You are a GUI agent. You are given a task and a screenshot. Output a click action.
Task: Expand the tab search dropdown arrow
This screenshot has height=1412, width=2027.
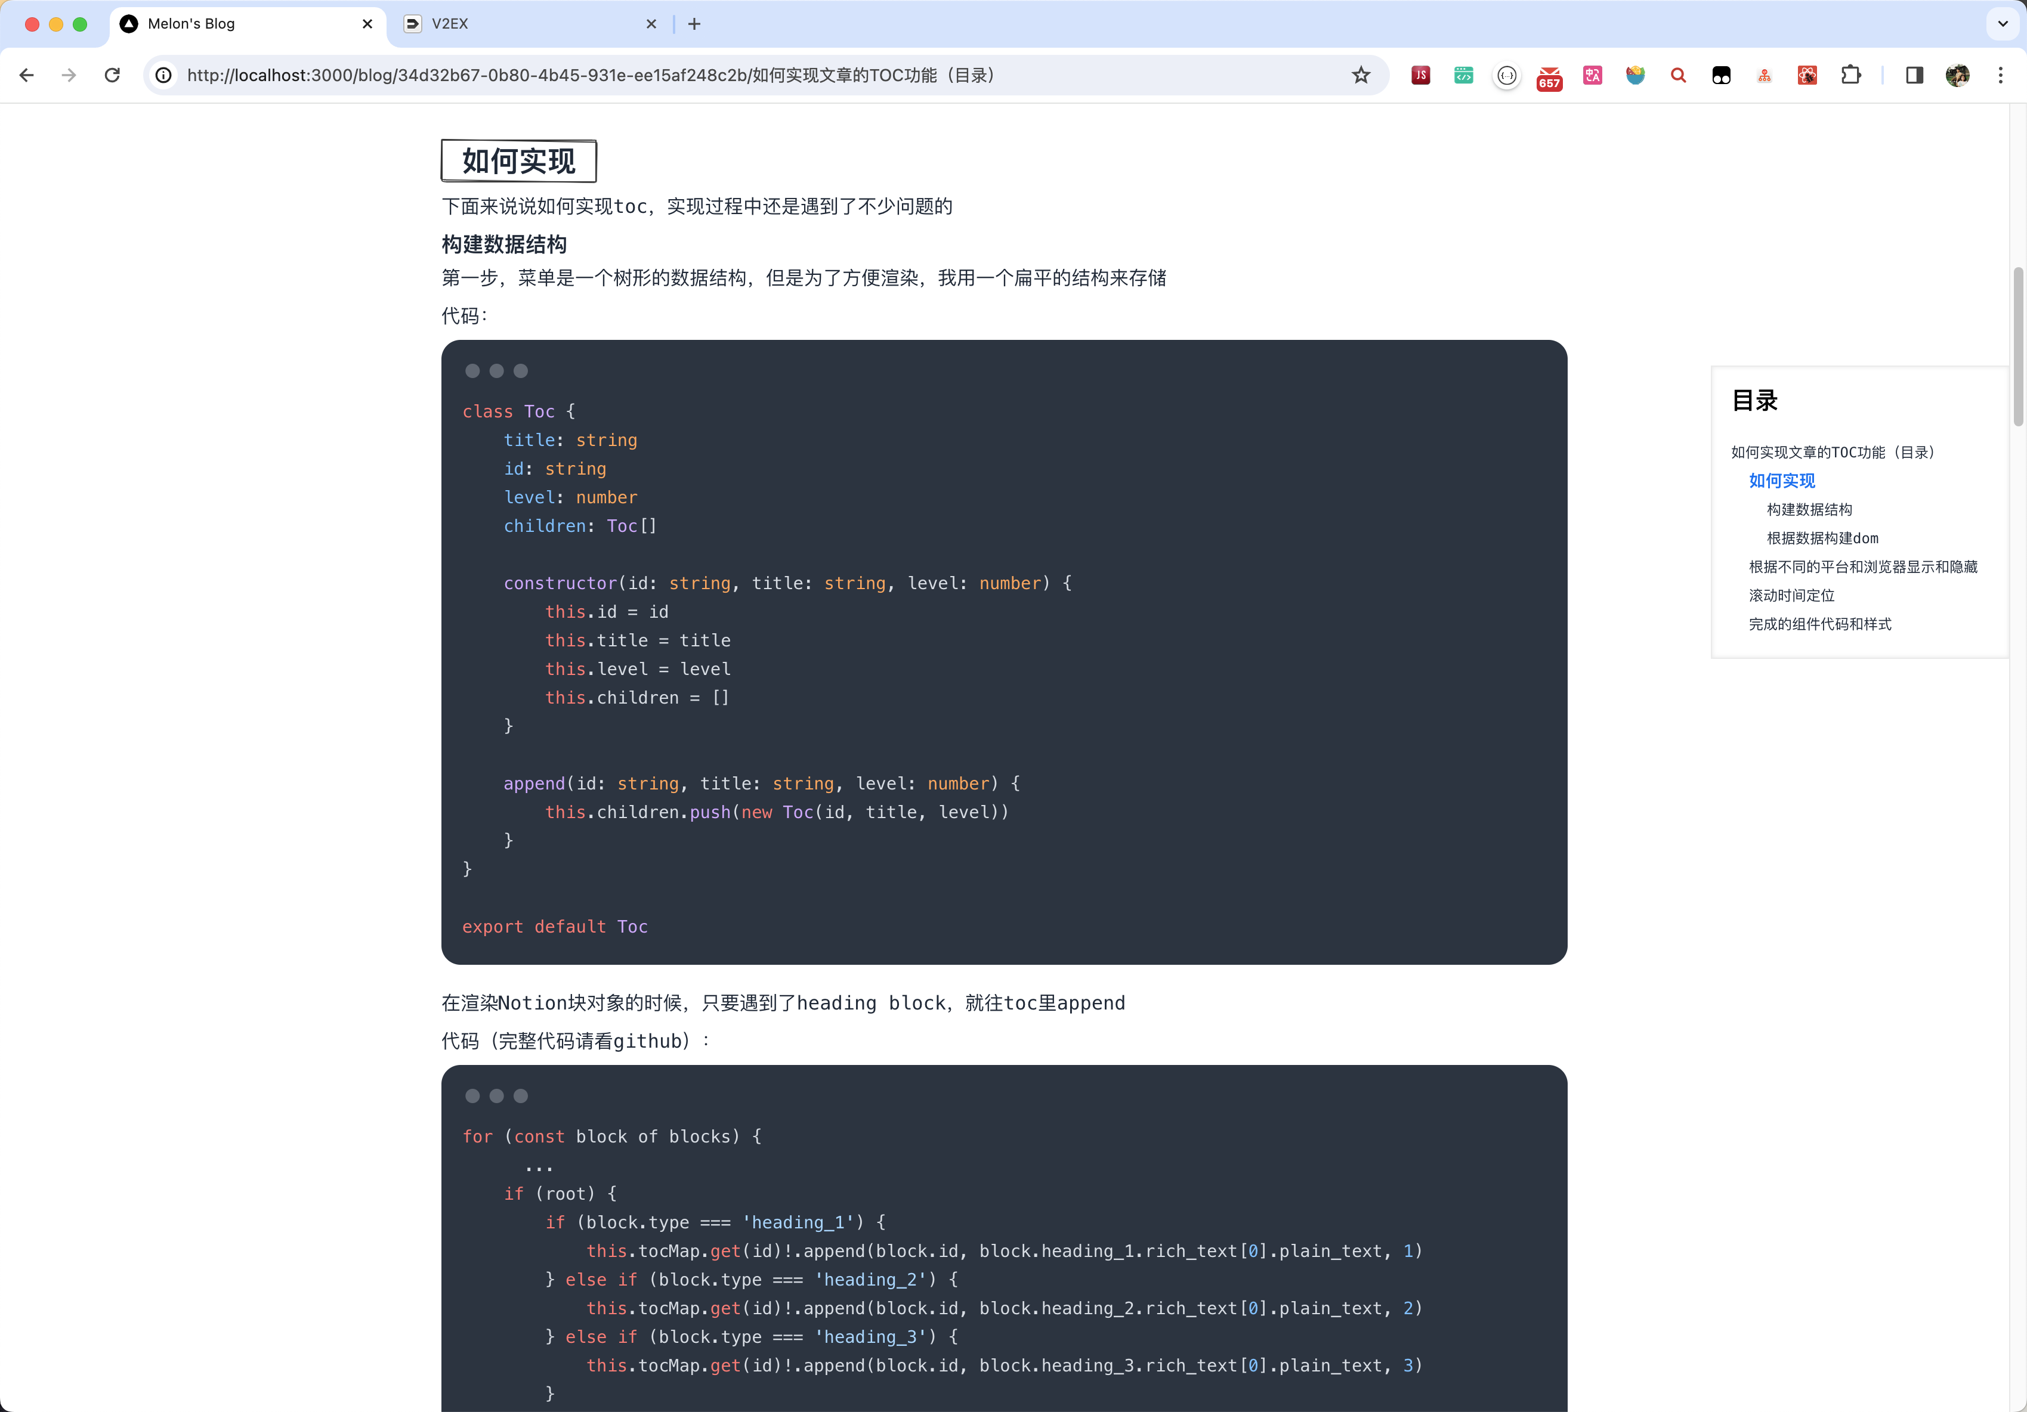[2003, 24]
